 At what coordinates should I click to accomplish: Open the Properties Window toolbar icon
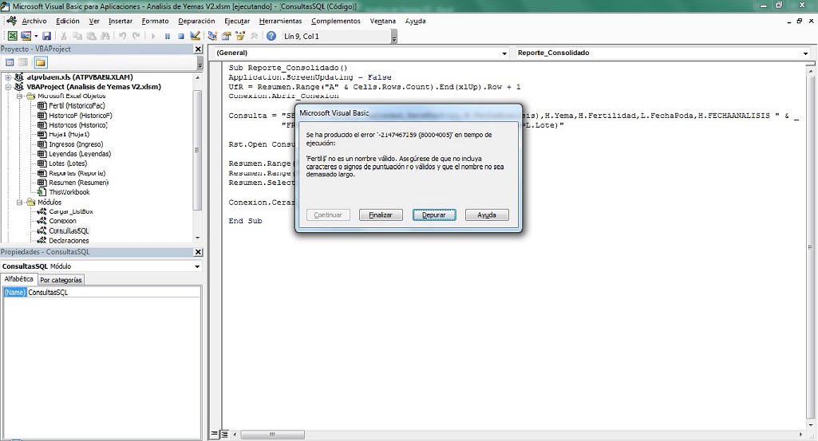point(227,36)
